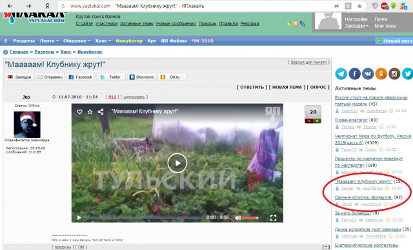Favorite the video with star icon
The width and height of the screenshot is (413, 250).
point(90,111)
